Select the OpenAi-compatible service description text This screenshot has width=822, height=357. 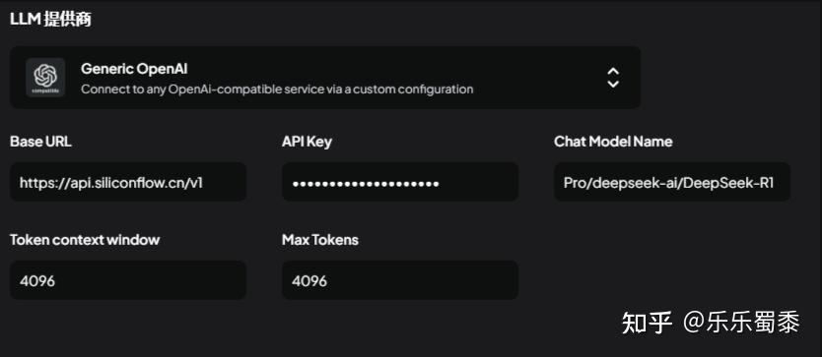[x=277, y=89]
